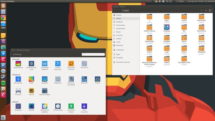The image size is (215, 121).
Task: Open Network settings icon in System Settings
Action: pos(84,80)
